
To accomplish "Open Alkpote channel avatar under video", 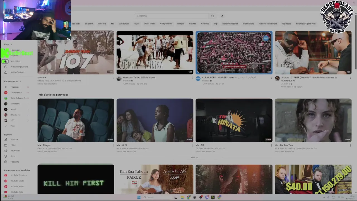I will pyautogui.click(x=277, y=79).
